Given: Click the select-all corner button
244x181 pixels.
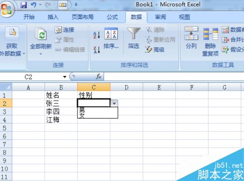Looking at the screenshot, I should point(6,87).
